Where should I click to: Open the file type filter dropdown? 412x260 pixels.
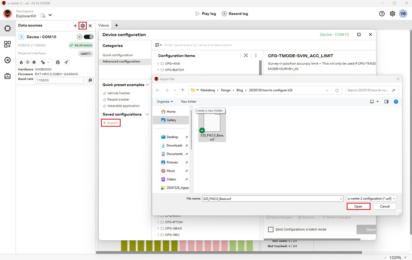pos(371,199)
